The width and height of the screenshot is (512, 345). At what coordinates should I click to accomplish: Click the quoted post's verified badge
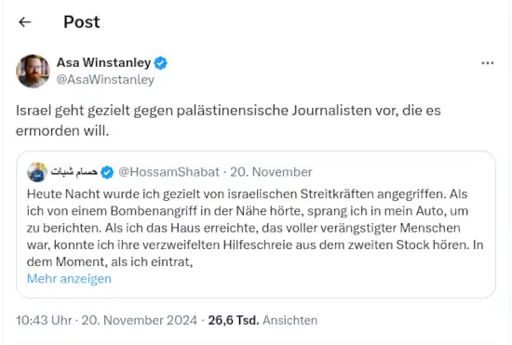(107, 172)
